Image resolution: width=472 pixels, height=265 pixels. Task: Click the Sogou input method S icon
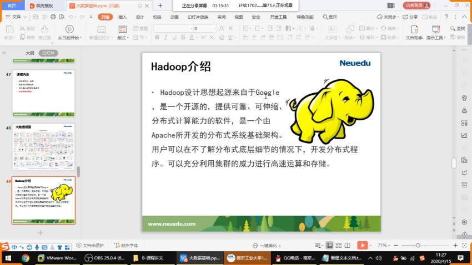(x=5, y=247)
